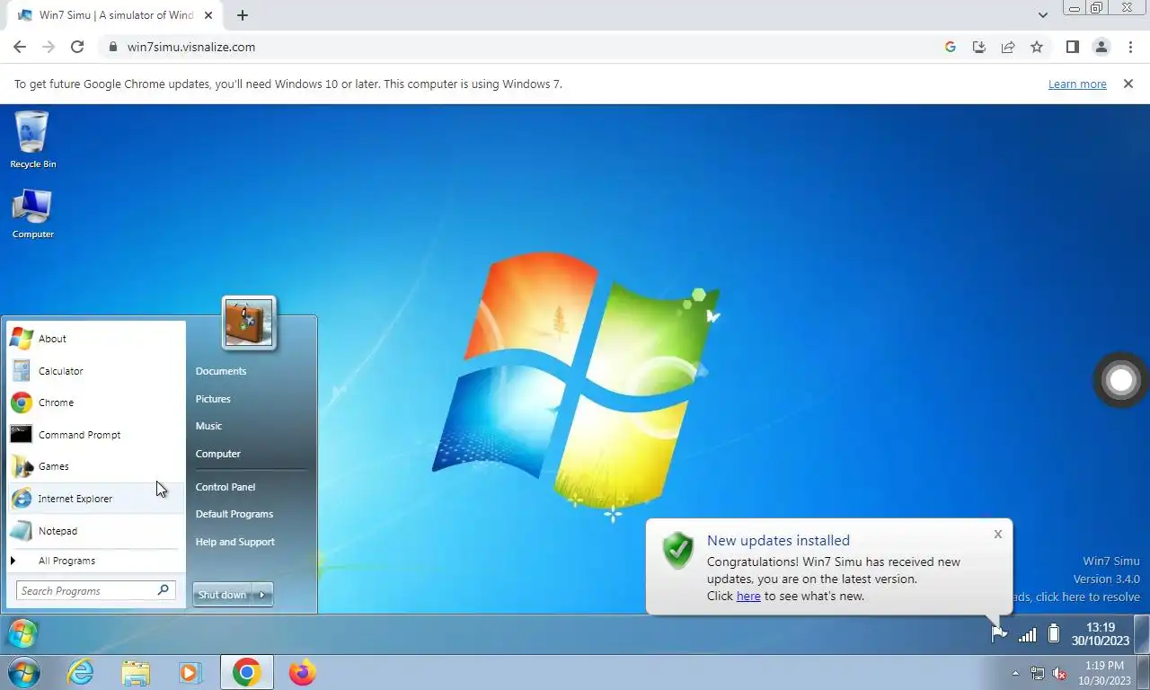Click the magnifier icon in Search Programs

point(164,590)
